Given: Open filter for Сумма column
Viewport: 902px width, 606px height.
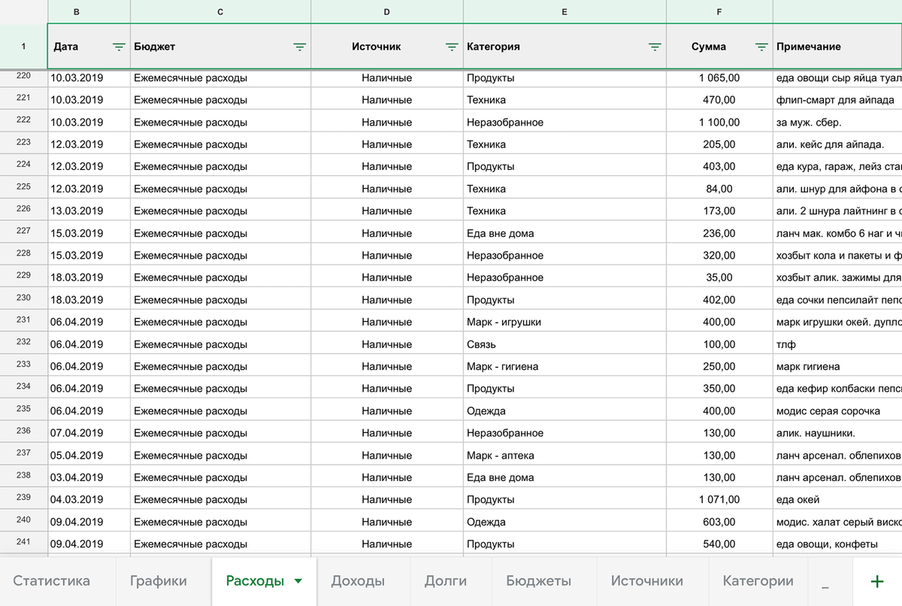Looking at the screenshot, I should [x=761, y=47].
